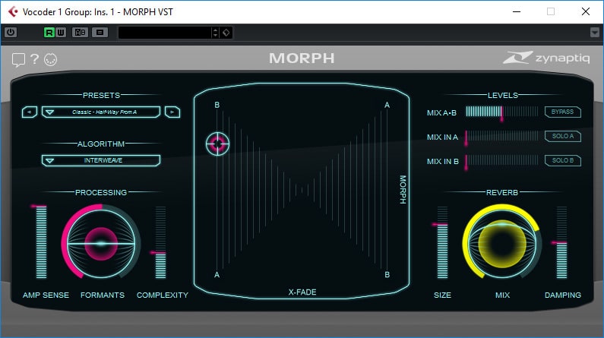Click the X-FADE morph XY pad crosshair handle
The height and width of the screenshot is (338, 604).
[217, 144]
